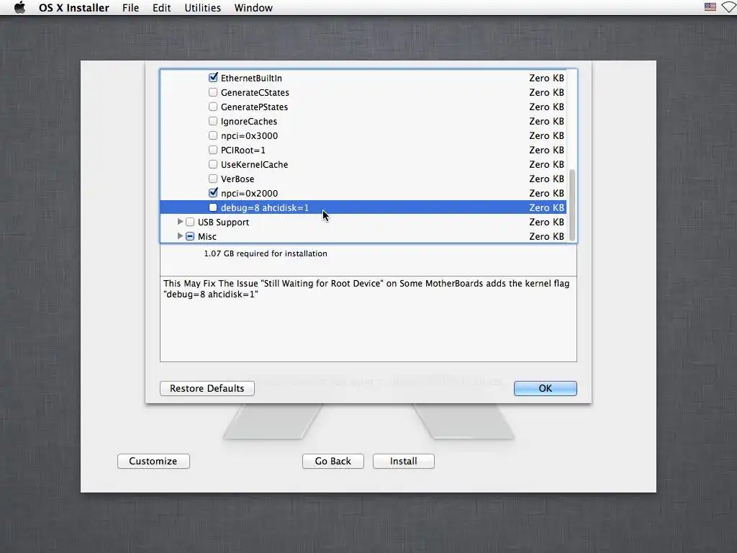Uncheck the EthernetBuiltIn checkbox
Screen dimensions: 737x553
coord(213,78)
